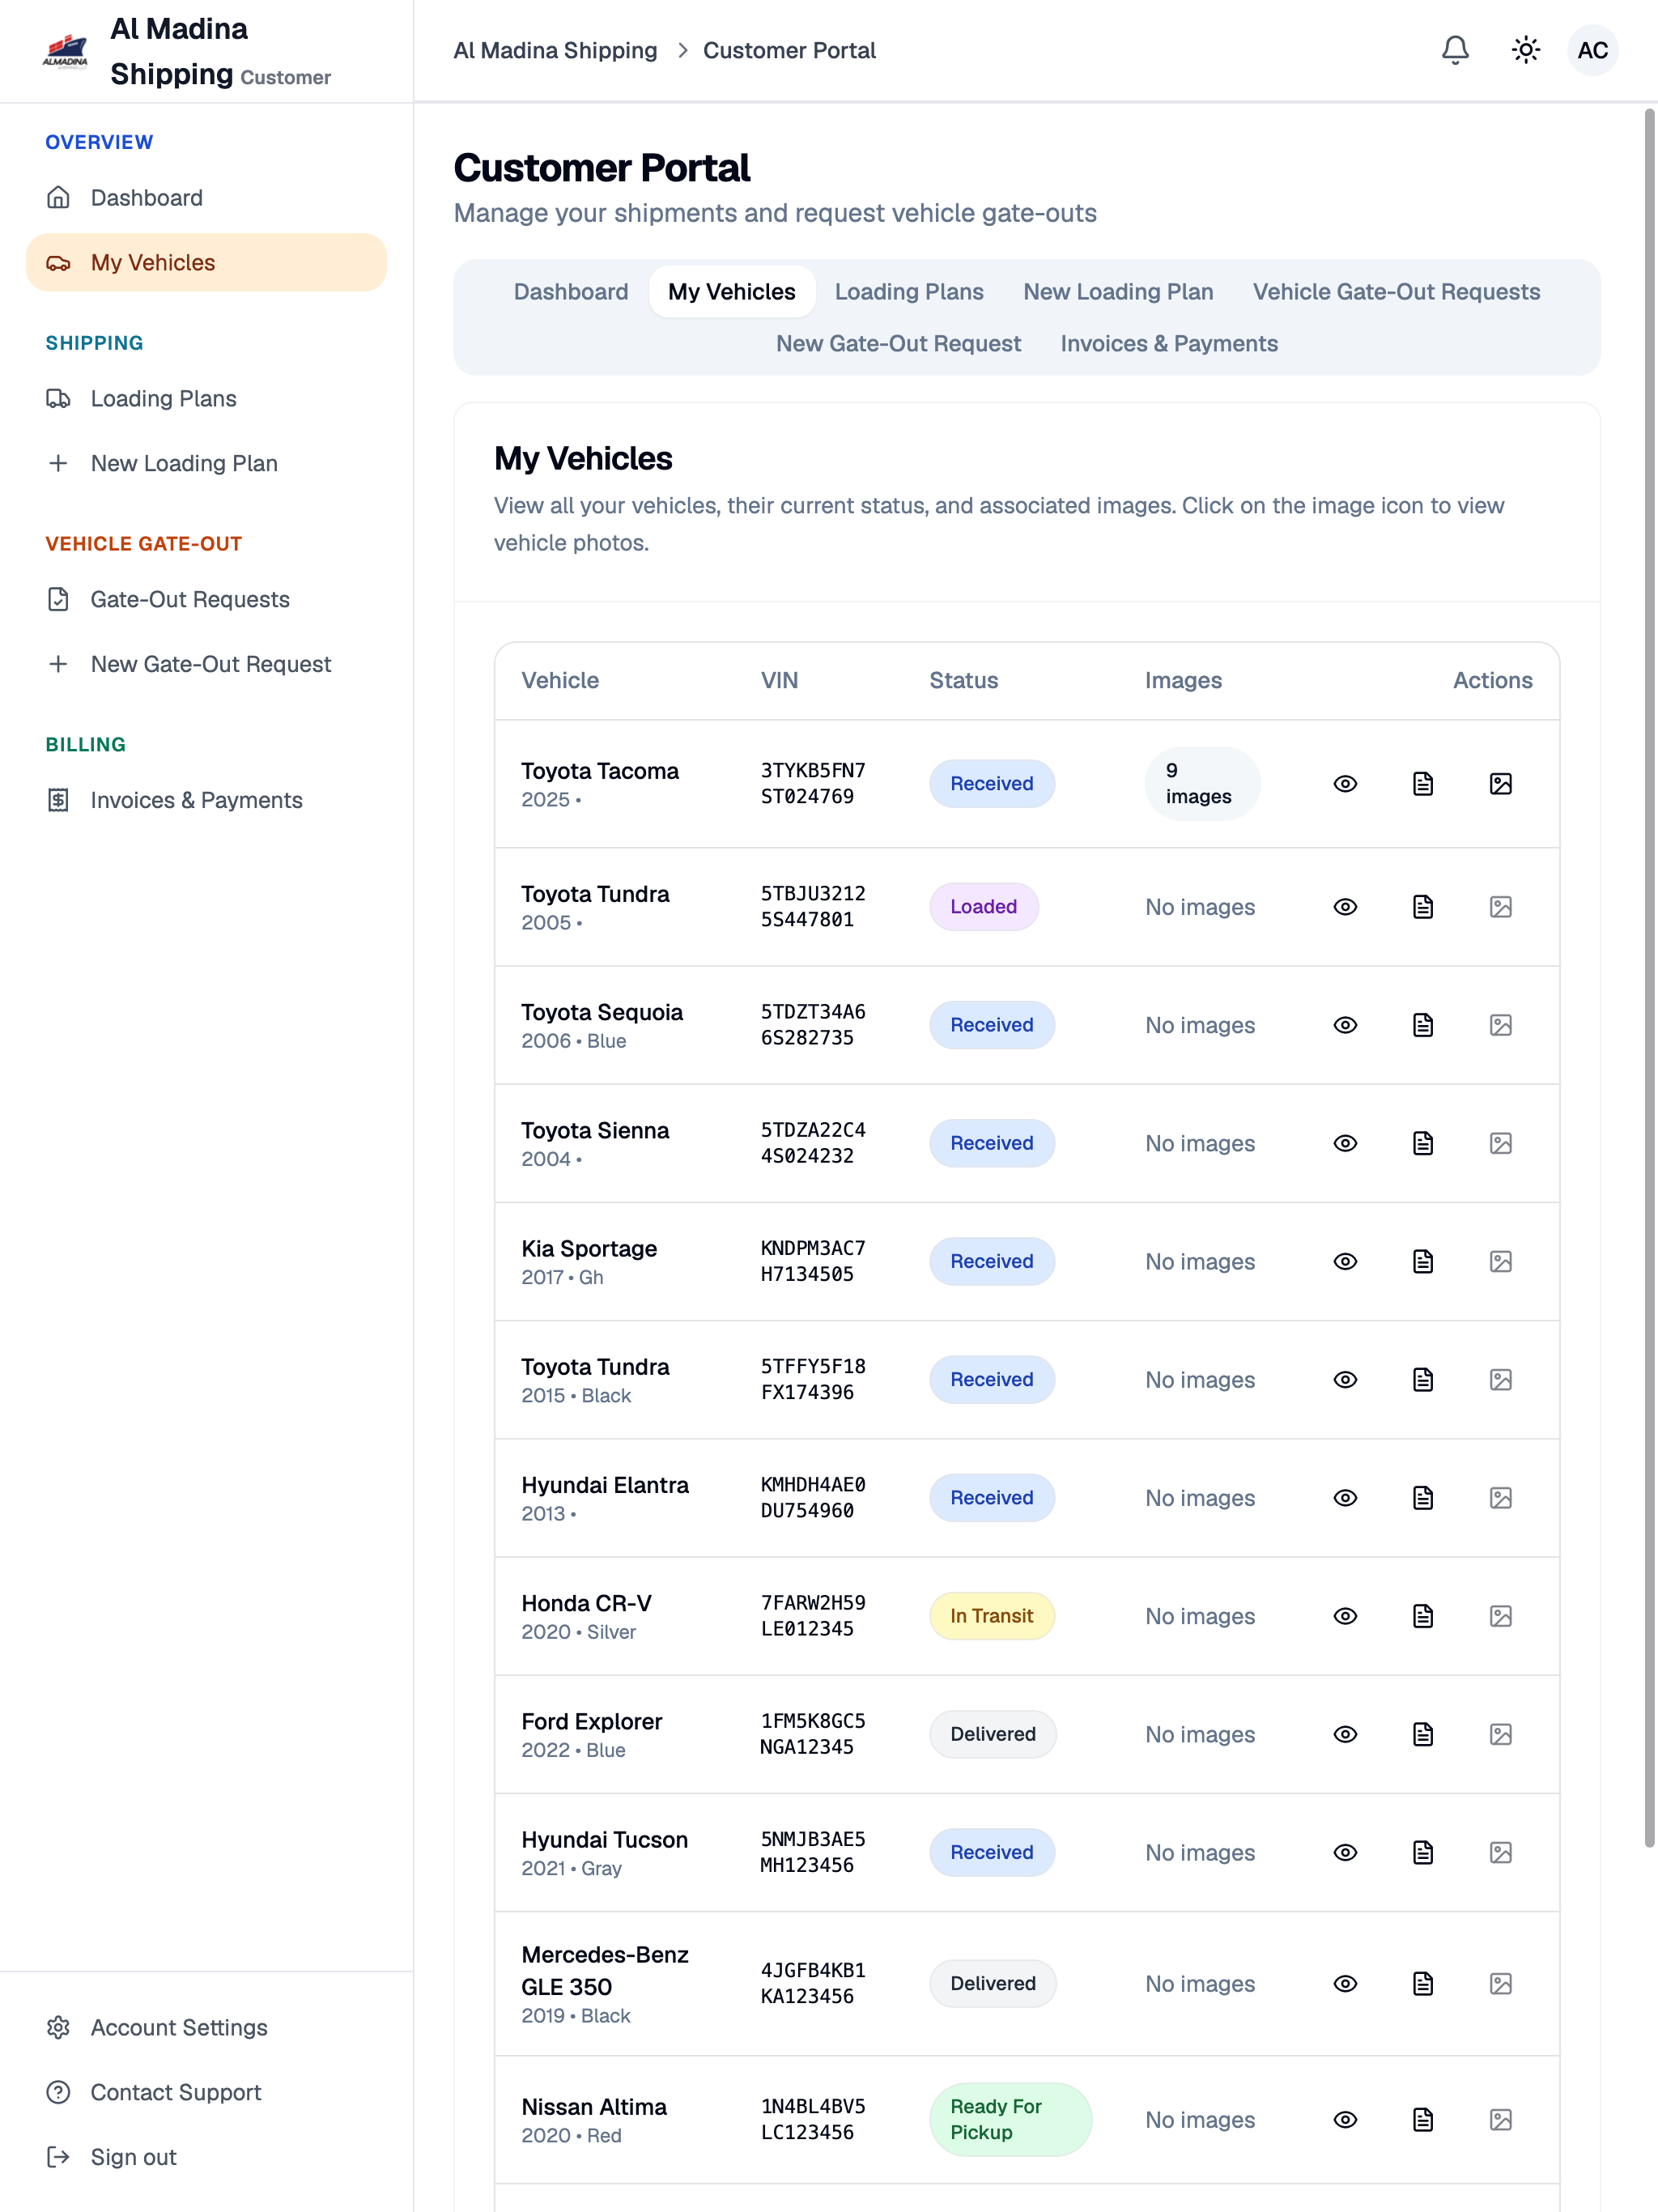Open documents icon for Mercedes-Benz GLE 350
1658x2212 pixels.
1423,1983
